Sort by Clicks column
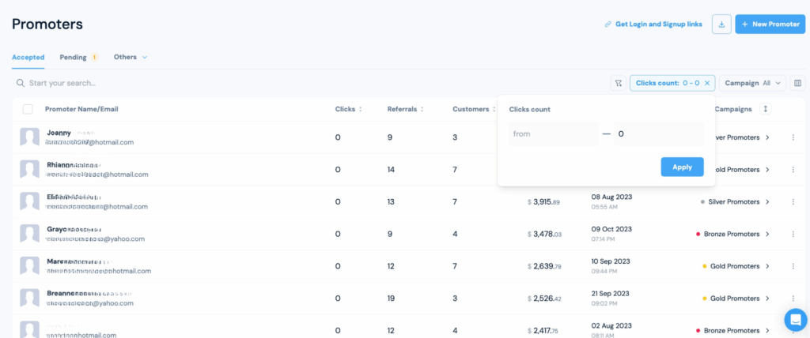The image size is (810, 338). click(349, 109)
